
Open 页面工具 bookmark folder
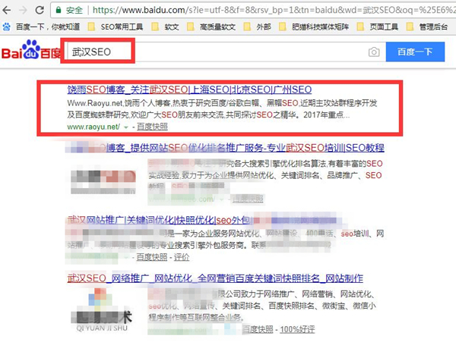pos(377,27)
